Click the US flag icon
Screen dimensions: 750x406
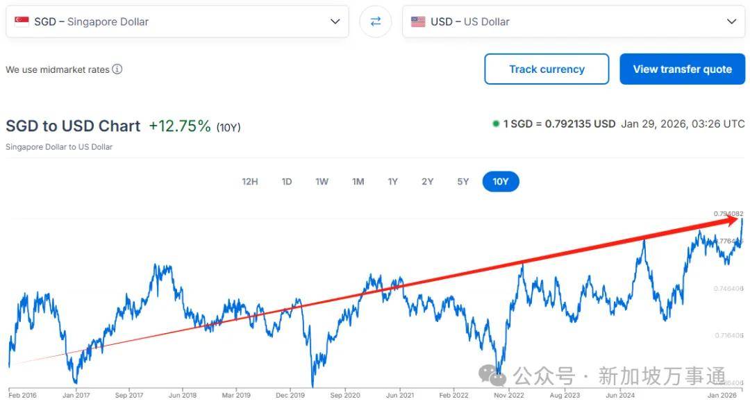click(x=418, y=22)
